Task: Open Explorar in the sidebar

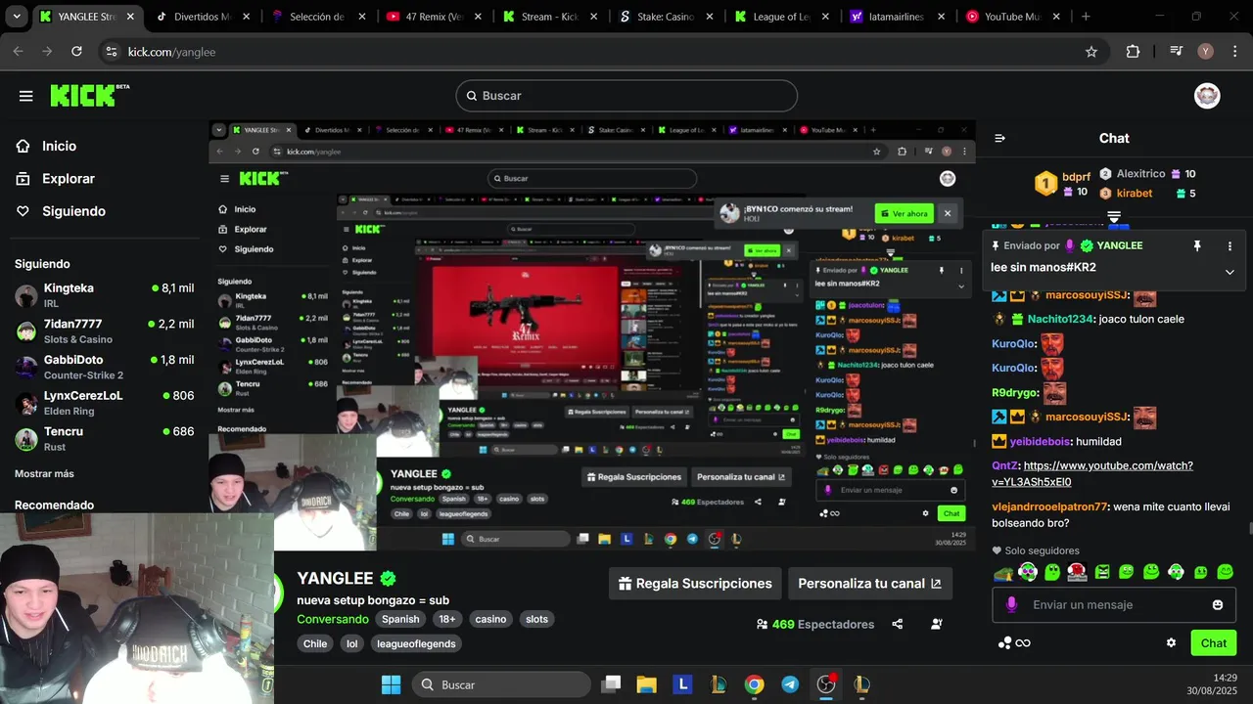Action: click(x=68, y=179)
